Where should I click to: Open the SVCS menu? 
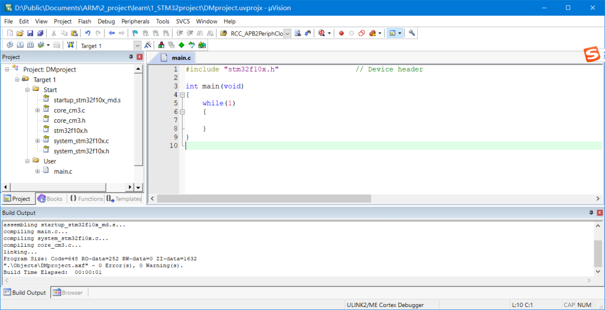pyautogui.click(x=183, y=21)
